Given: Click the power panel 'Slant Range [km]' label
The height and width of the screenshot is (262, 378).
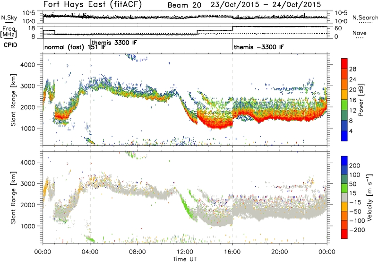Looking at the screenshot, I should coord(13,100).
